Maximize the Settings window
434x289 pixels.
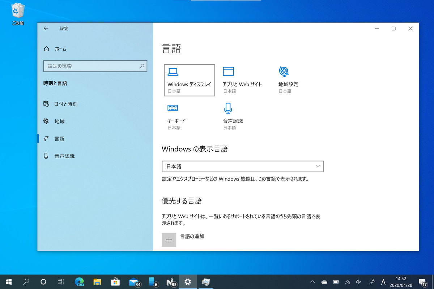393,29
